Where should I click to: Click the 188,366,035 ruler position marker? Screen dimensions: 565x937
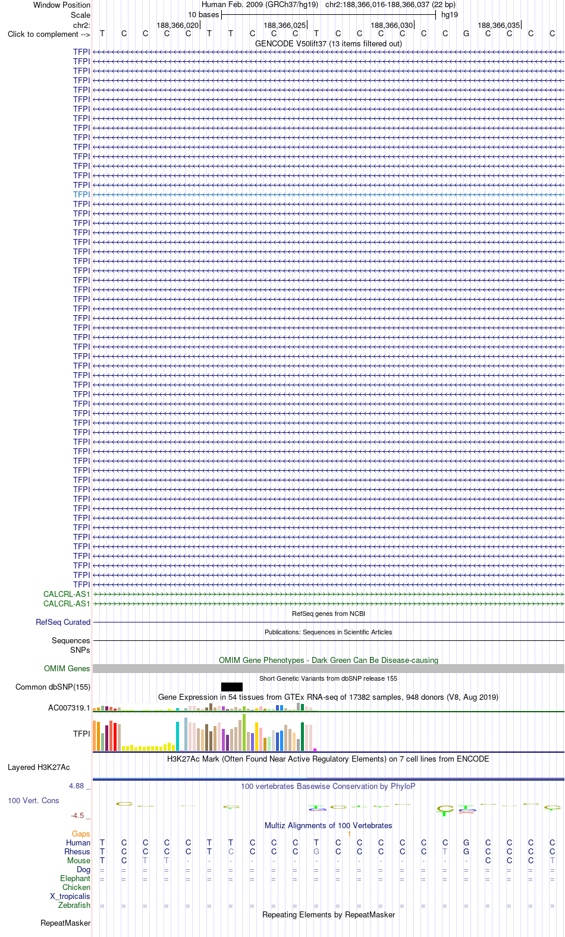pos(498,25)
